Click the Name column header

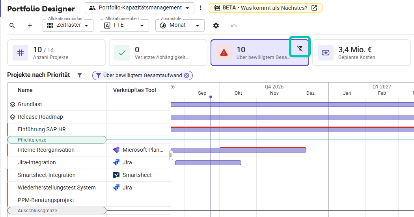pos(25,90)
